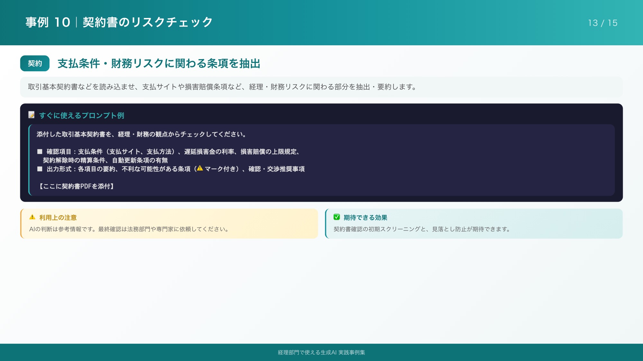Click the square bullet before 確認項目

coord(40,152)
